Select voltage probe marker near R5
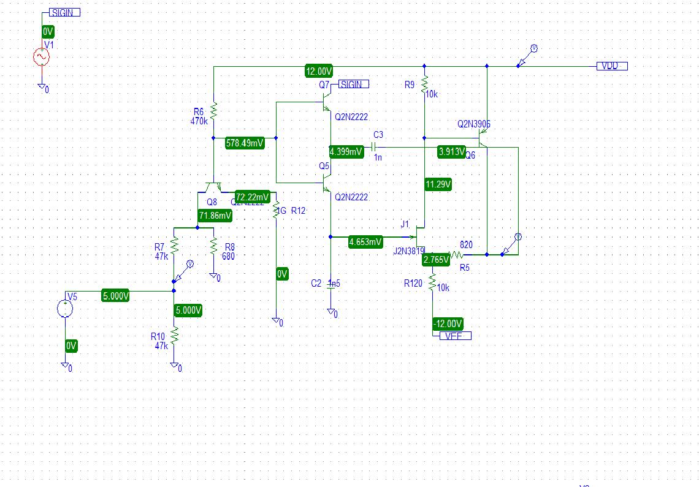Image resolution: width=699 pixels, height=487 pixels. click(x=511, y=245)
